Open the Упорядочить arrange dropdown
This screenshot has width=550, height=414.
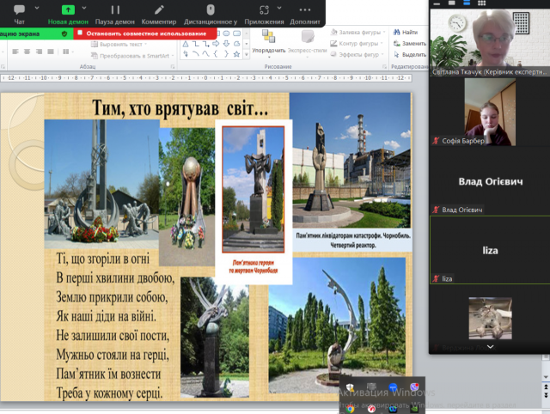click(x=268, y=43)
